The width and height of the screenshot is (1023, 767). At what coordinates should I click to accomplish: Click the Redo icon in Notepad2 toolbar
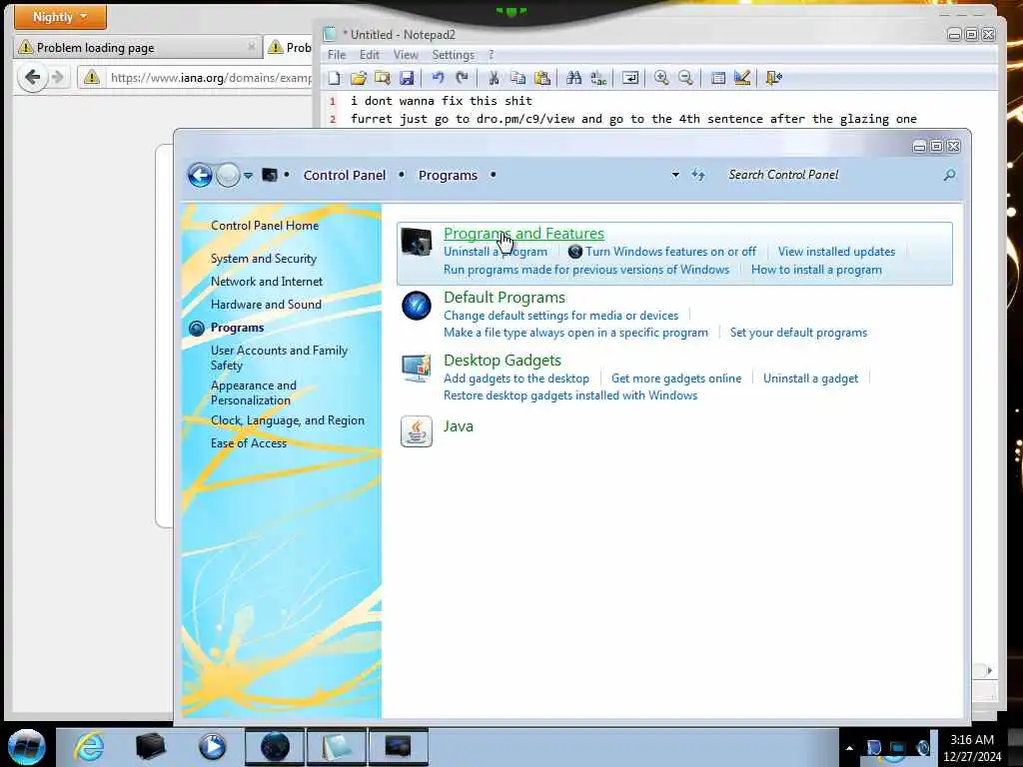pyautogui.click(x=462, y=78)
